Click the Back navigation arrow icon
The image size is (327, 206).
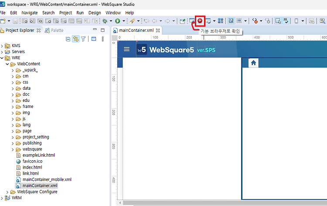tap(154, 21)
